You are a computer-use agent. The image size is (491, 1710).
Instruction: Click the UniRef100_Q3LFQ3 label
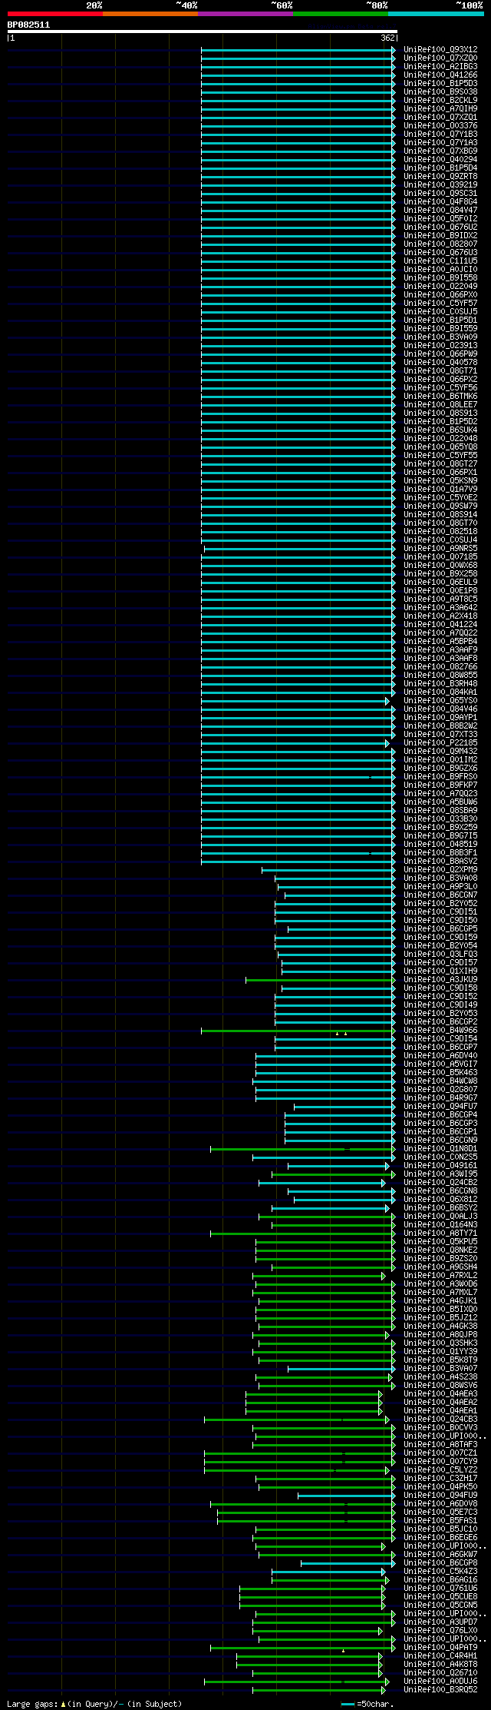coord(440,955)
